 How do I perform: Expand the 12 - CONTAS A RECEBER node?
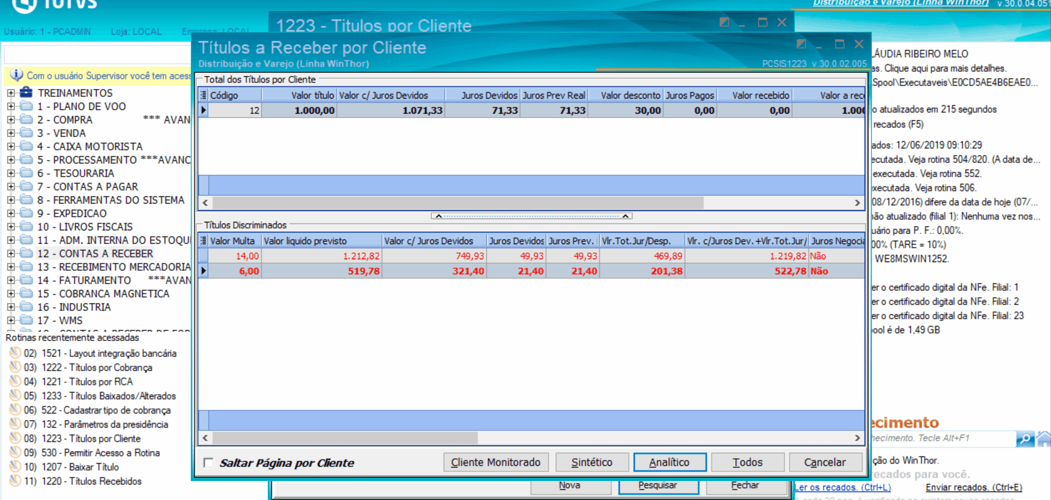tap(11, 254)
